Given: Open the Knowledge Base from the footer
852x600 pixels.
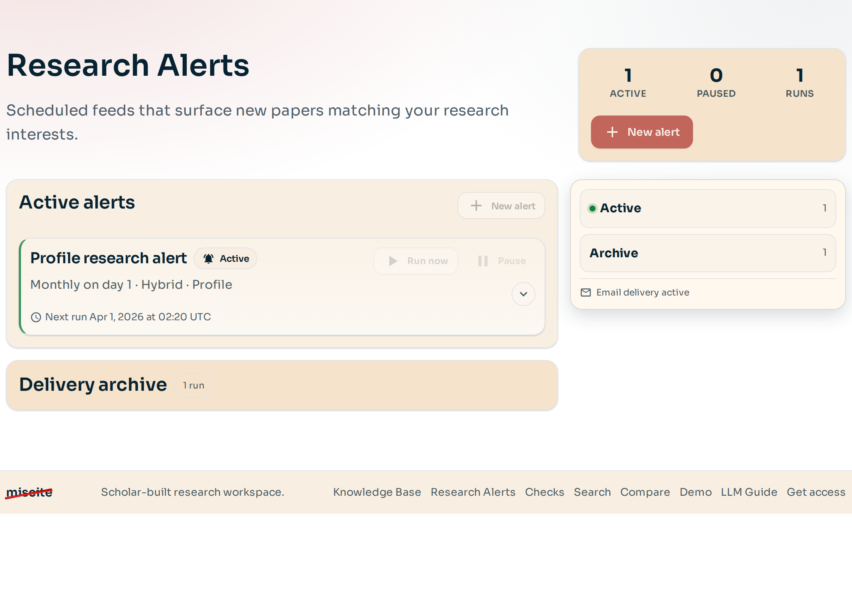Looking at the screenshot, I should pos(377,492).
